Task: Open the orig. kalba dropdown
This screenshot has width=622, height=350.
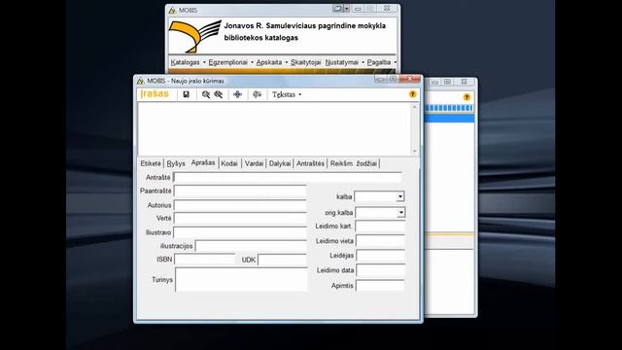Action: (400, 213)
